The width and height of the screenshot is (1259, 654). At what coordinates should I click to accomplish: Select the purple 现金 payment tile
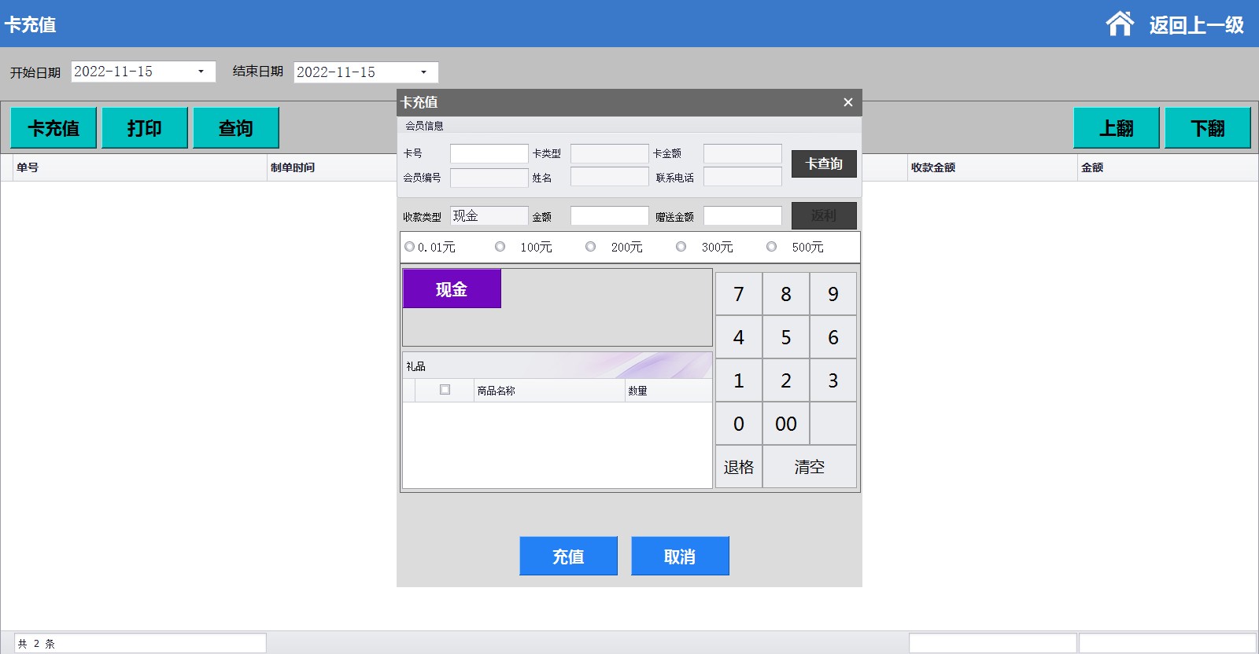(452, 288)
